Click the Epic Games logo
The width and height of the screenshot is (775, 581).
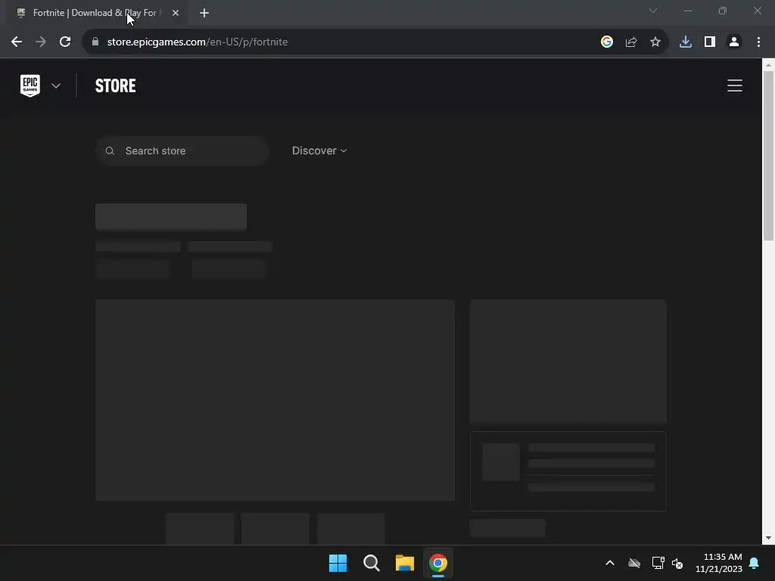pos(30,85)
